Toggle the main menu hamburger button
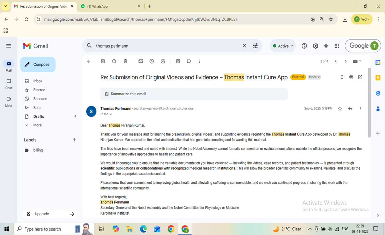Image resolution: width=385 pixels, height=235 pixels. (9, 46)
